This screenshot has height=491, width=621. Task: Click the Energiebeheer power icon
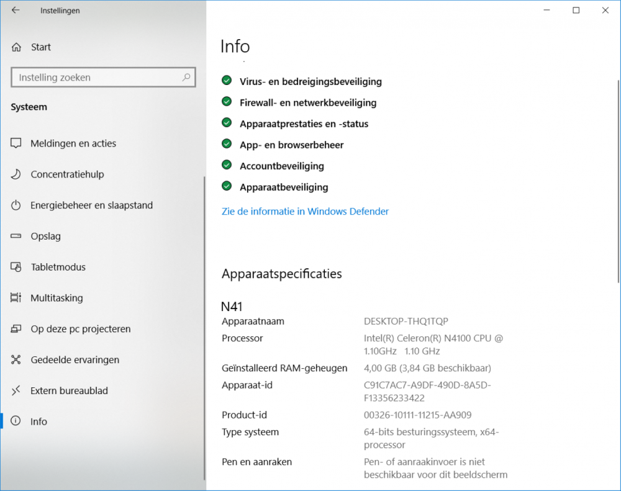[17, 205]
